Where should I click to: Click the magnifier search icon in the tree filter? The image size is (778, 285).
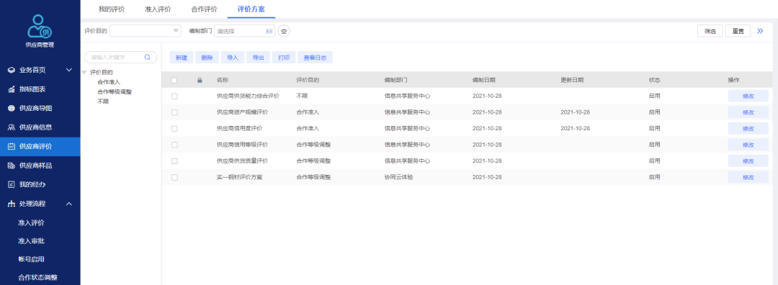pyautogui.click(x=148, y=57)
